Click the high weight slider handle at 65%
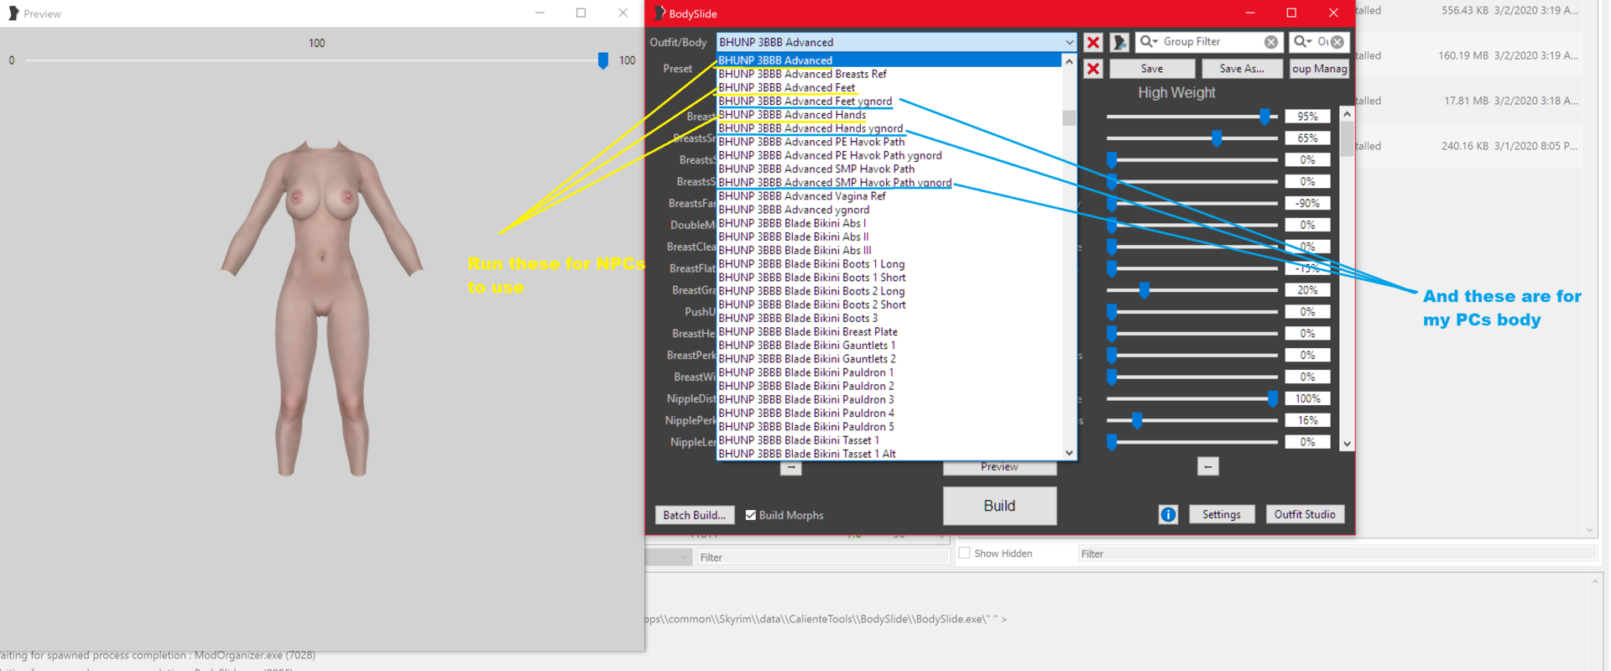The image size is (1611, 671). [x=1216, y=138]
